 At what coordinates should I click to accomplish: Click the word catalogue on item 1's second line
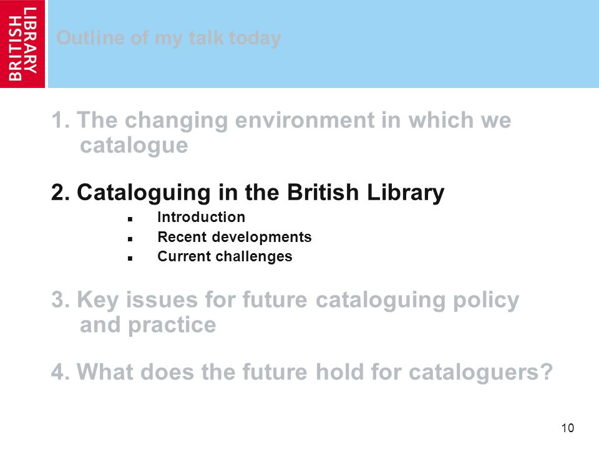point(134,145)
